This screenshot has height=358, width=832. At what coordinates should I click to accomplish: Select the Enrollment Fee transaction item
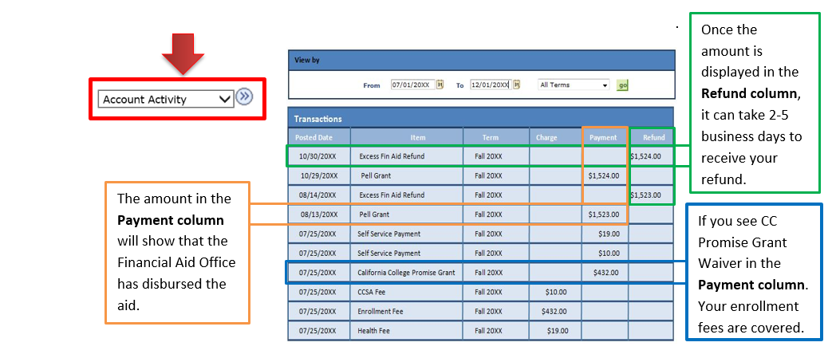pos(382,311)
